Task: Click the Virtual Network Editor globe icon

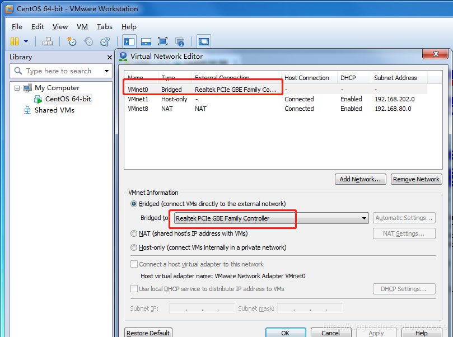Action: pyautogui.click(x=123, y=57)
